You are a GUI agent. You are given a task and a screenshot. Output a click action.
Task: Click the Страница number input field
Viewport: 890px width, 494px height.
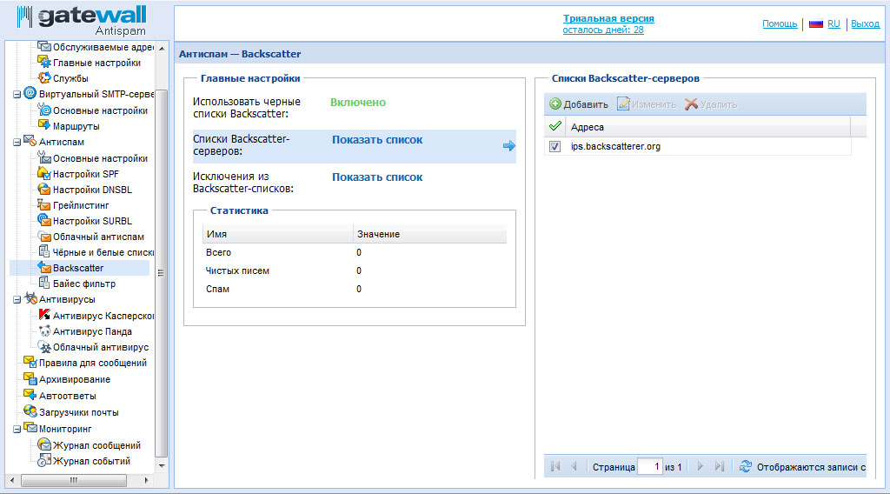coord(650,467)
